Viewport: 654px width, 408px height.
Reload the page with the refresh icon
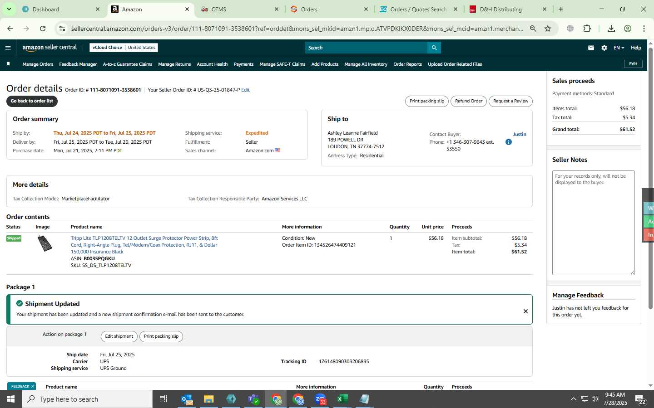tap(43, 29)
